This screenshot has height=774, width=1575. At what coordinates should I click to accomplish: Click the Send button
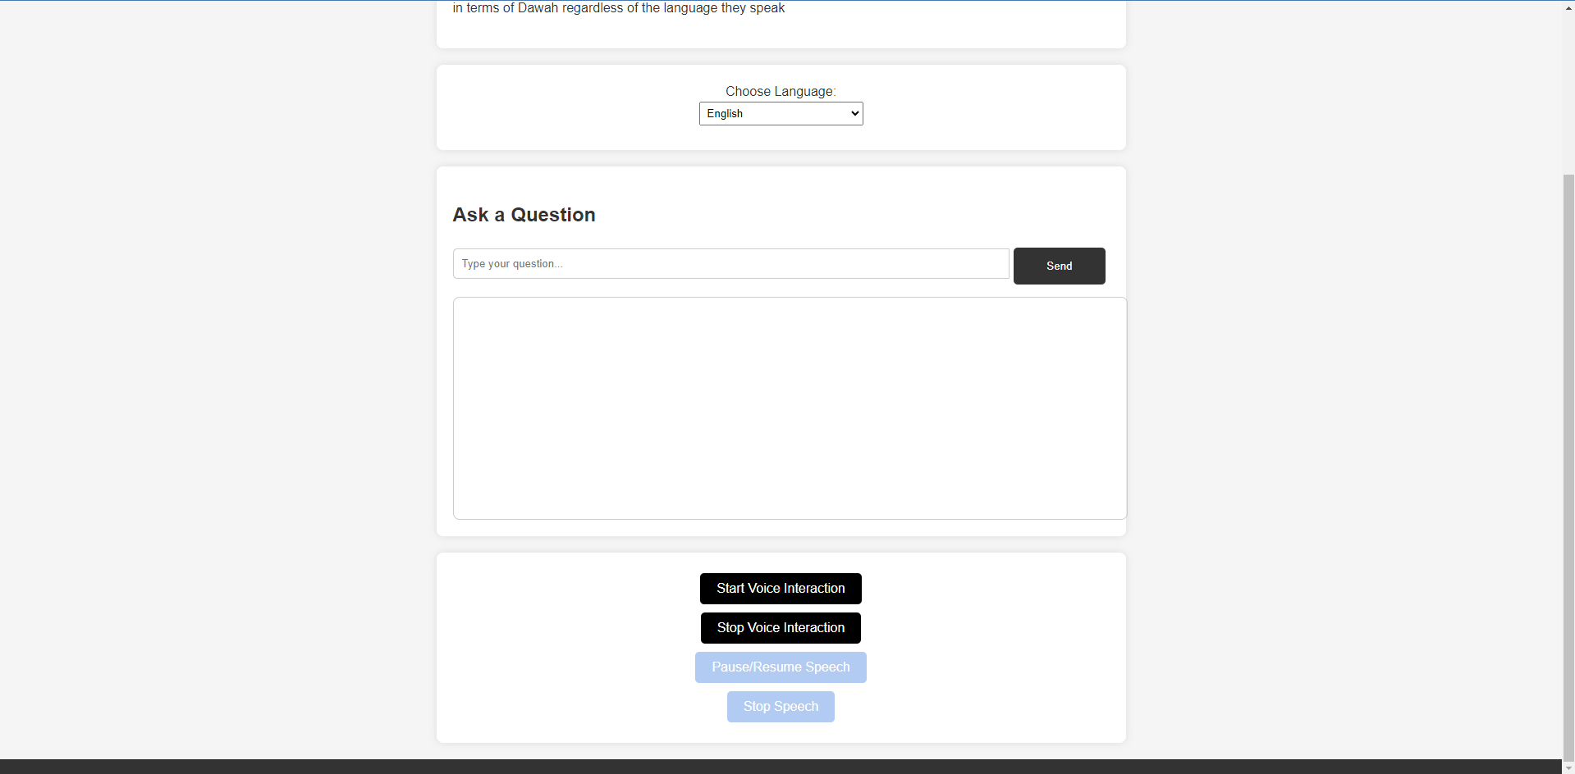tap(1059, 266)
